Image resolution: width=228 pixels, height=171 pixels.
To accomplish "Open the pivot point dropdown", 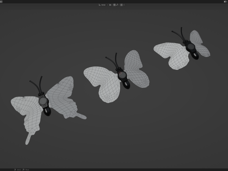I will pyautogui.click(x=111, y=5).
